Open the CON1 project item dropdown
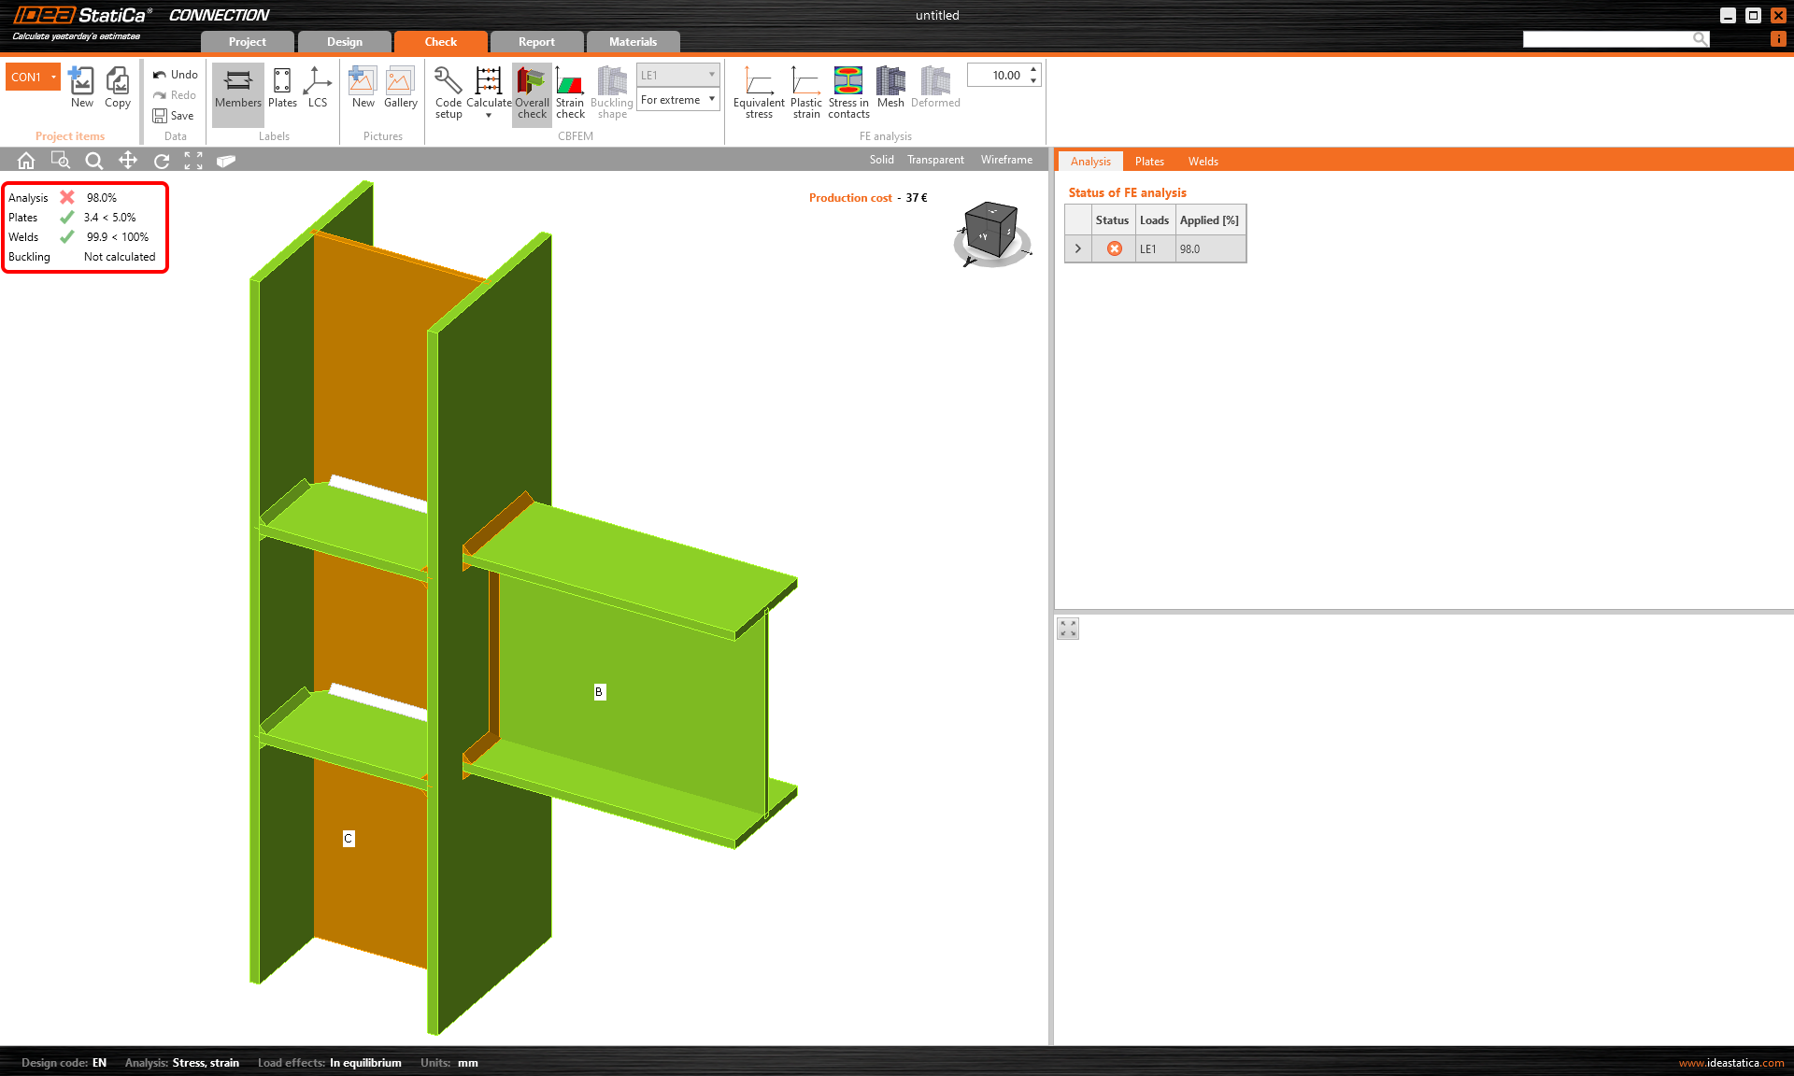 point(53,77)
